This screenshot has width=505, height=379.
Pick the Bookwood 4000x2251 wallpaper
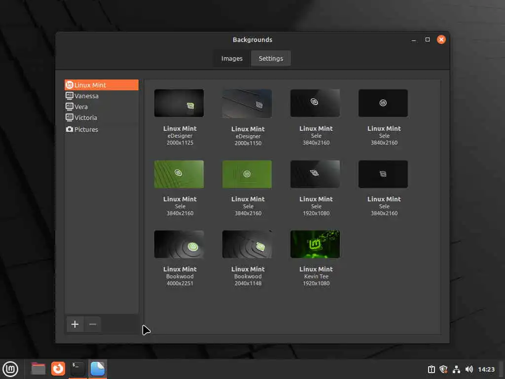179,244
